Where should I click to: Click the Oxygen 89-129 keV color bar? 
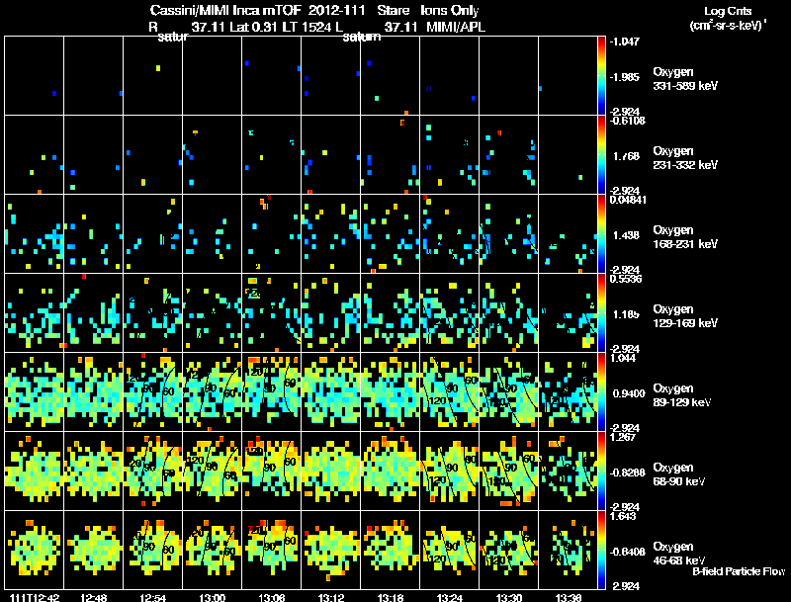(x=601, y=391)
